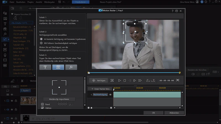Open the Plugins menu
Image resolution: width=221 pixels, height=124 pixels.
(30, 2)
